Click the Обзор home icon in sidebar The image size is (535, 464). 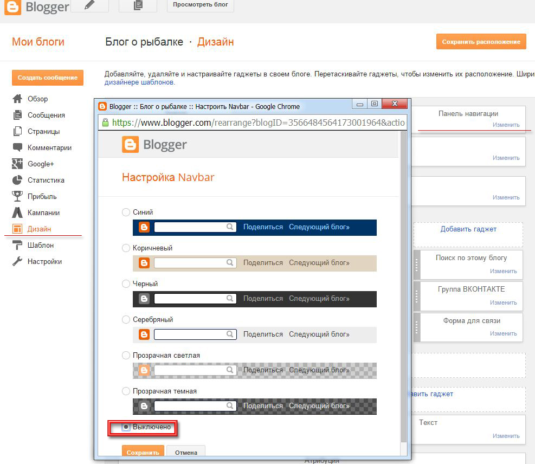pos(17,99)
